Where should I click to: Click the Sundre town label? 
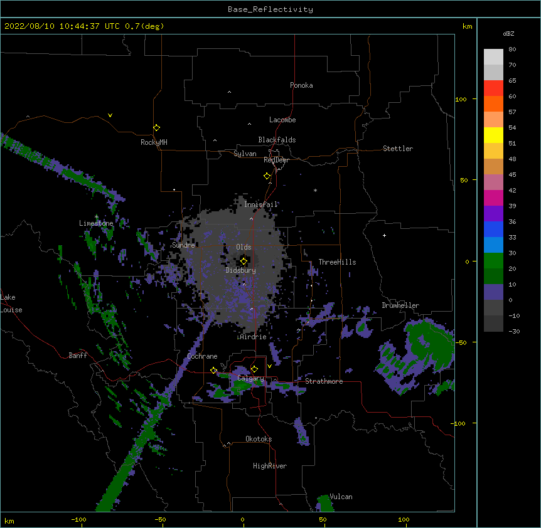(183, 245)
